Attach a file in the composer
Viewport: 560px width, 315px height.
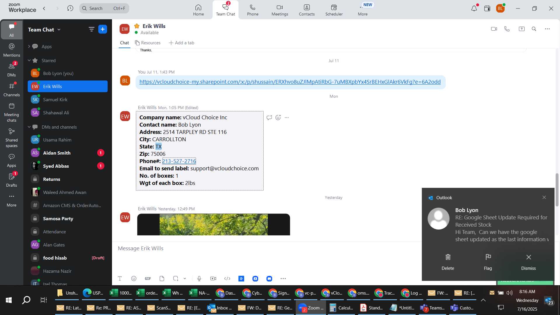(x=162, y=279)
